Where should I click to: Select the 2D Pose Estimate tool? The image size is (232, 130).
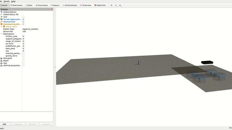(x=70, y=5)
